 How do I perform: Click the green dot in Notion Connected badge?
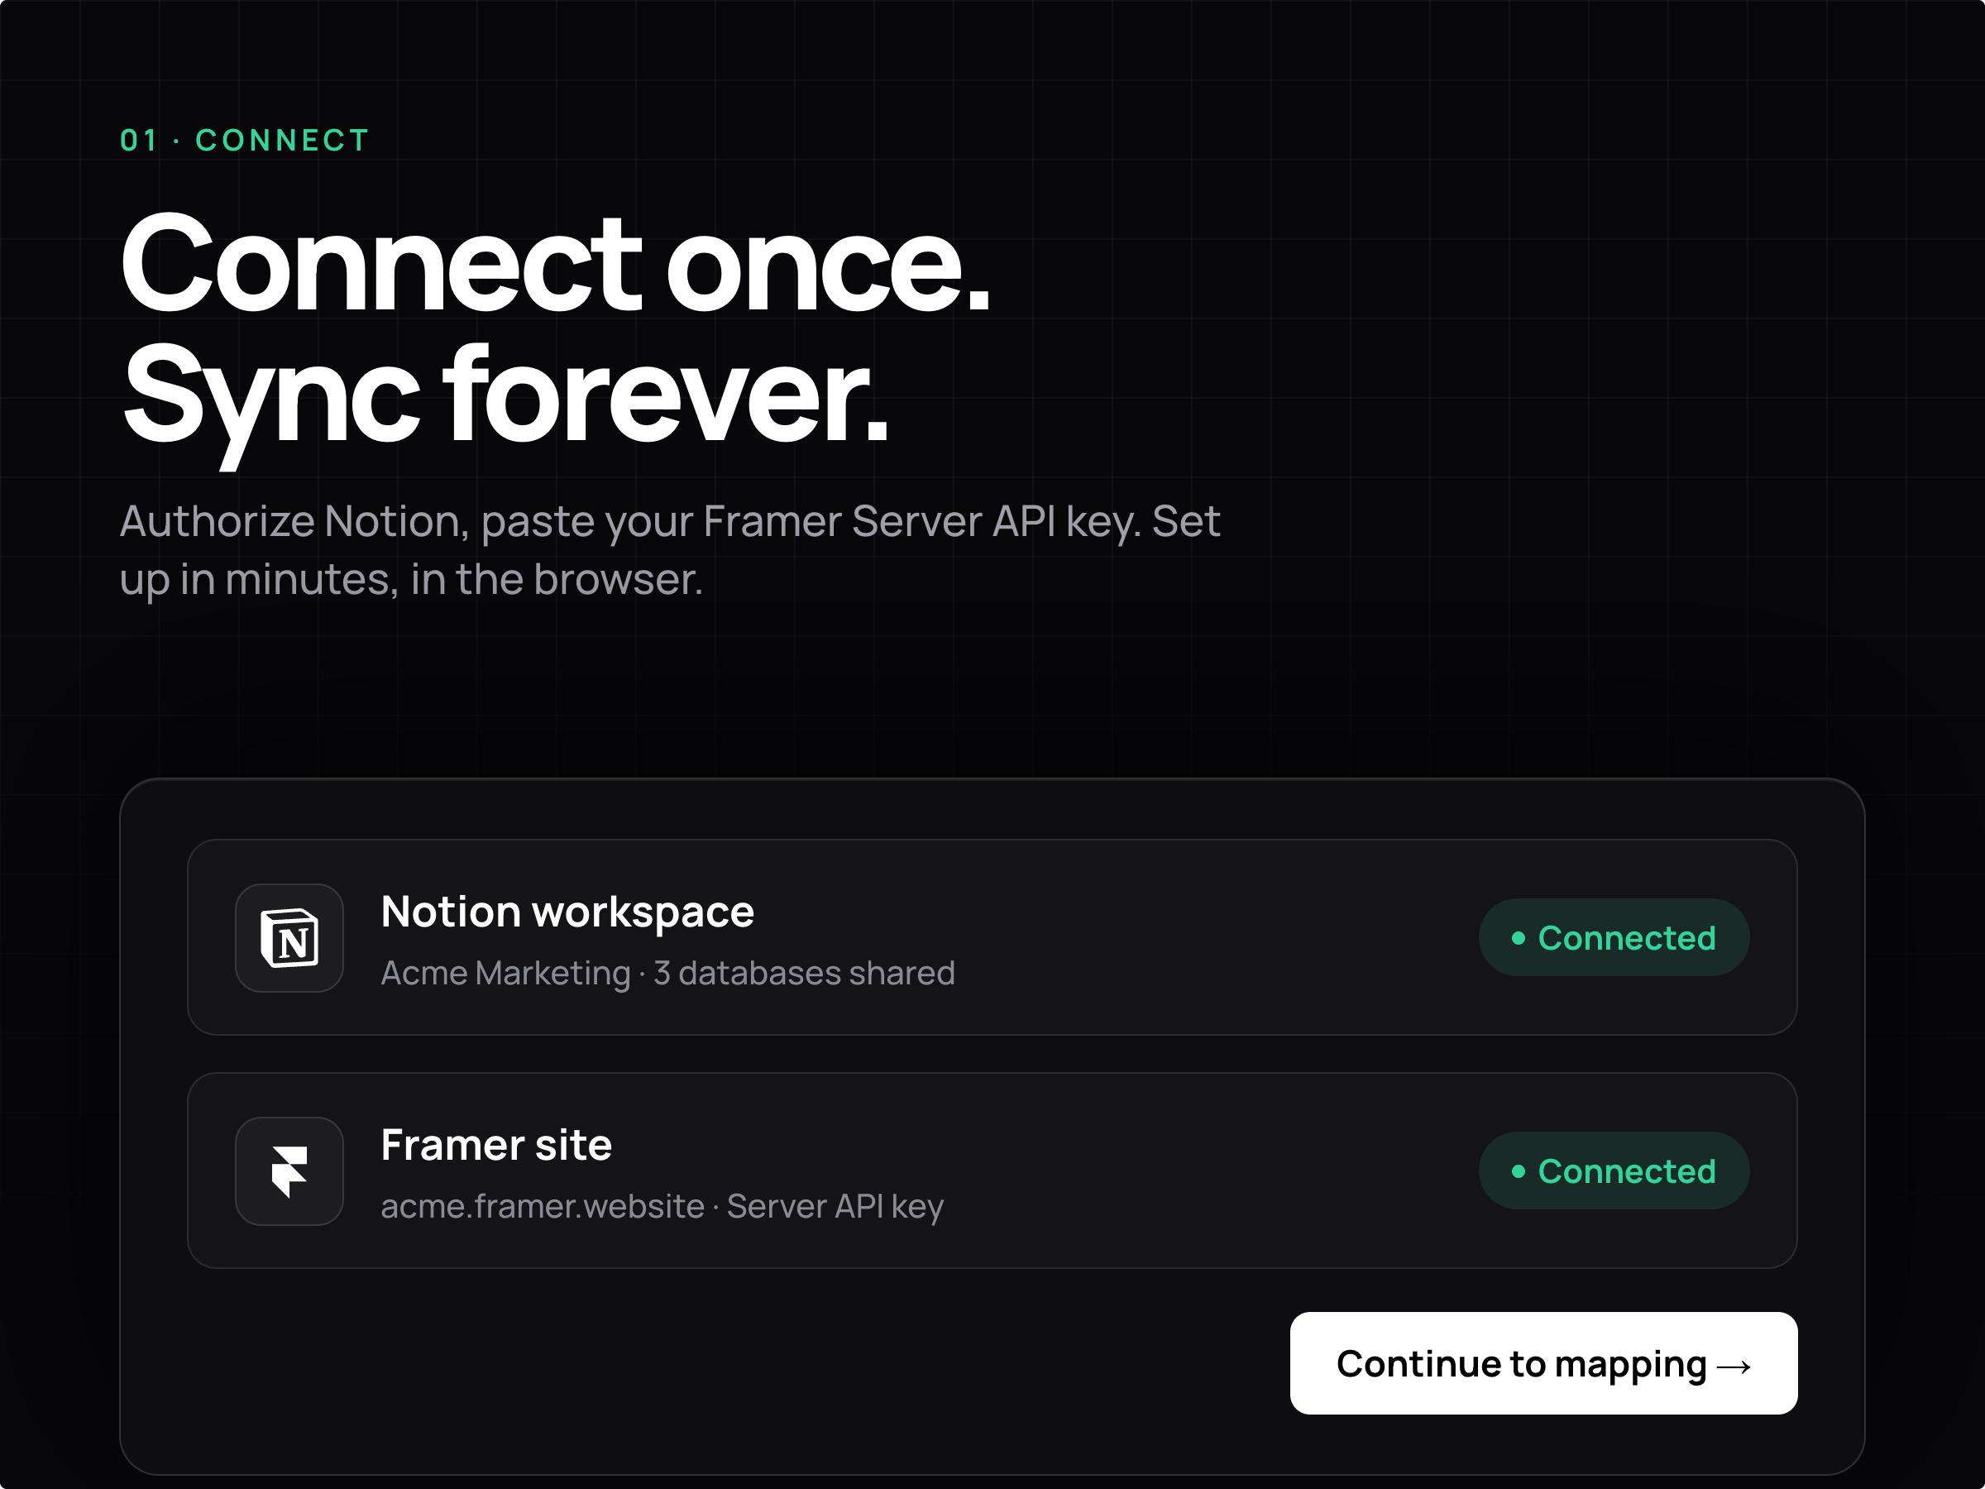pos(1519,938)
